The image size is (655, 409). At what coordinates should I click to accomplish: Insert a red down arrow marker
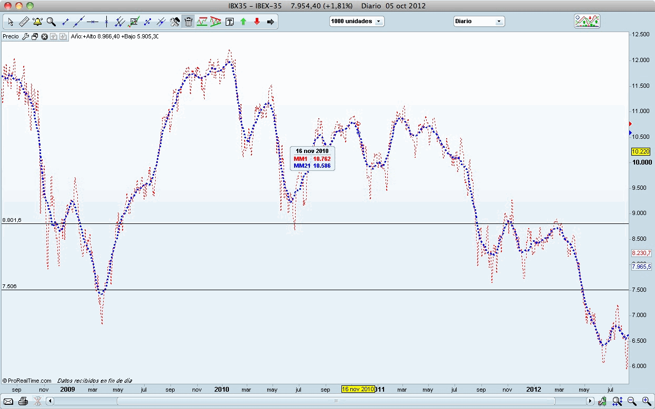pyautogui.click(x=257, y=22)
